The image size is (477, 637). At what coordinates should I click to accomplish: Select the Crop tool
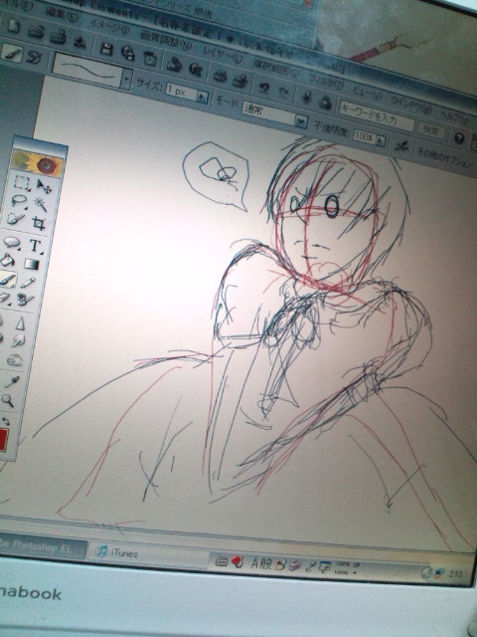(39, 223)
